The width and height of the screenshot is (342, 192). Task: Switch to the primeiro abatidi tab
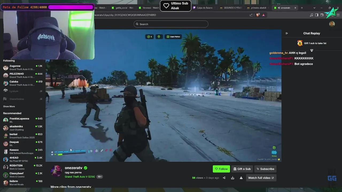click(x=258, y=8)
